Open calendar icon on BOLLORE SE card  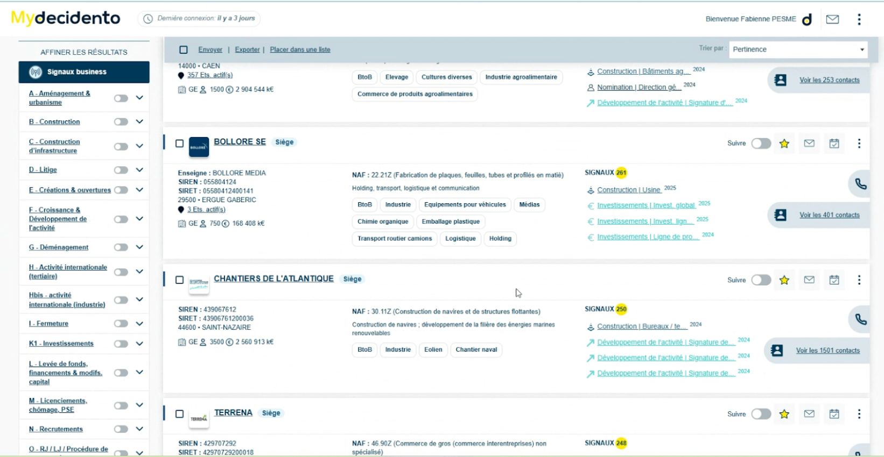(x=834, y=144)
